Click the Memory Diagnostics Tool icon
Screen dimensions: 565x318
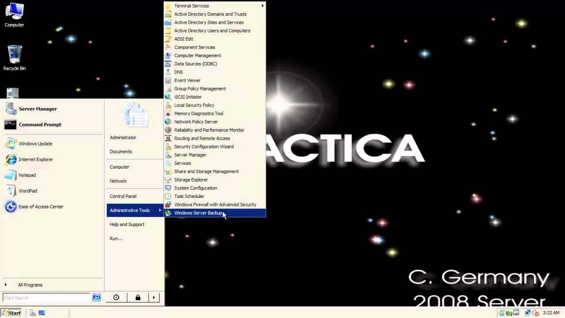tap(168, 114)
